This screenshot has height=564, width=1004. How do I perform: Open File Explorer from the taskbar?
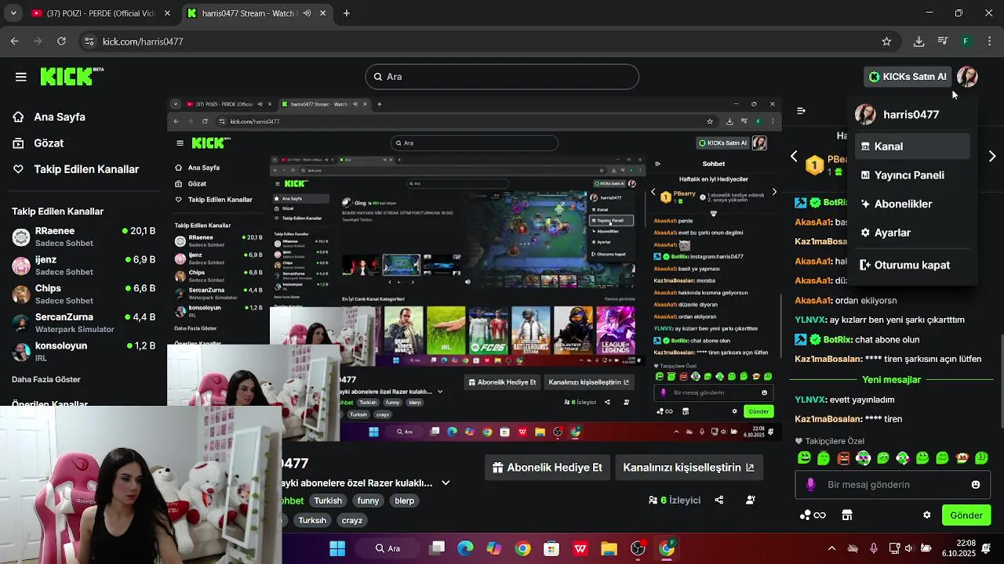coord(609,548)
